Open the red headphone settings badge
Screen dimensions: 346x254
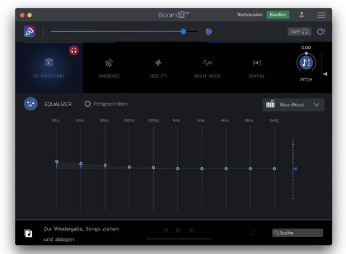pos(74,51)
